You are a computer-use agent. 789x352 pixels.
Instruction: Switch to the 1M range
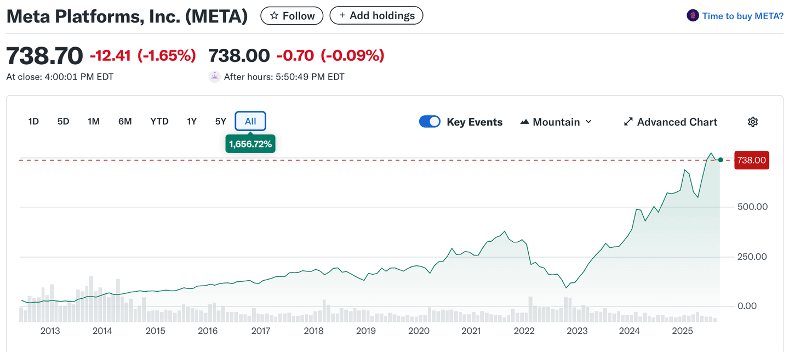coord(94,122)
